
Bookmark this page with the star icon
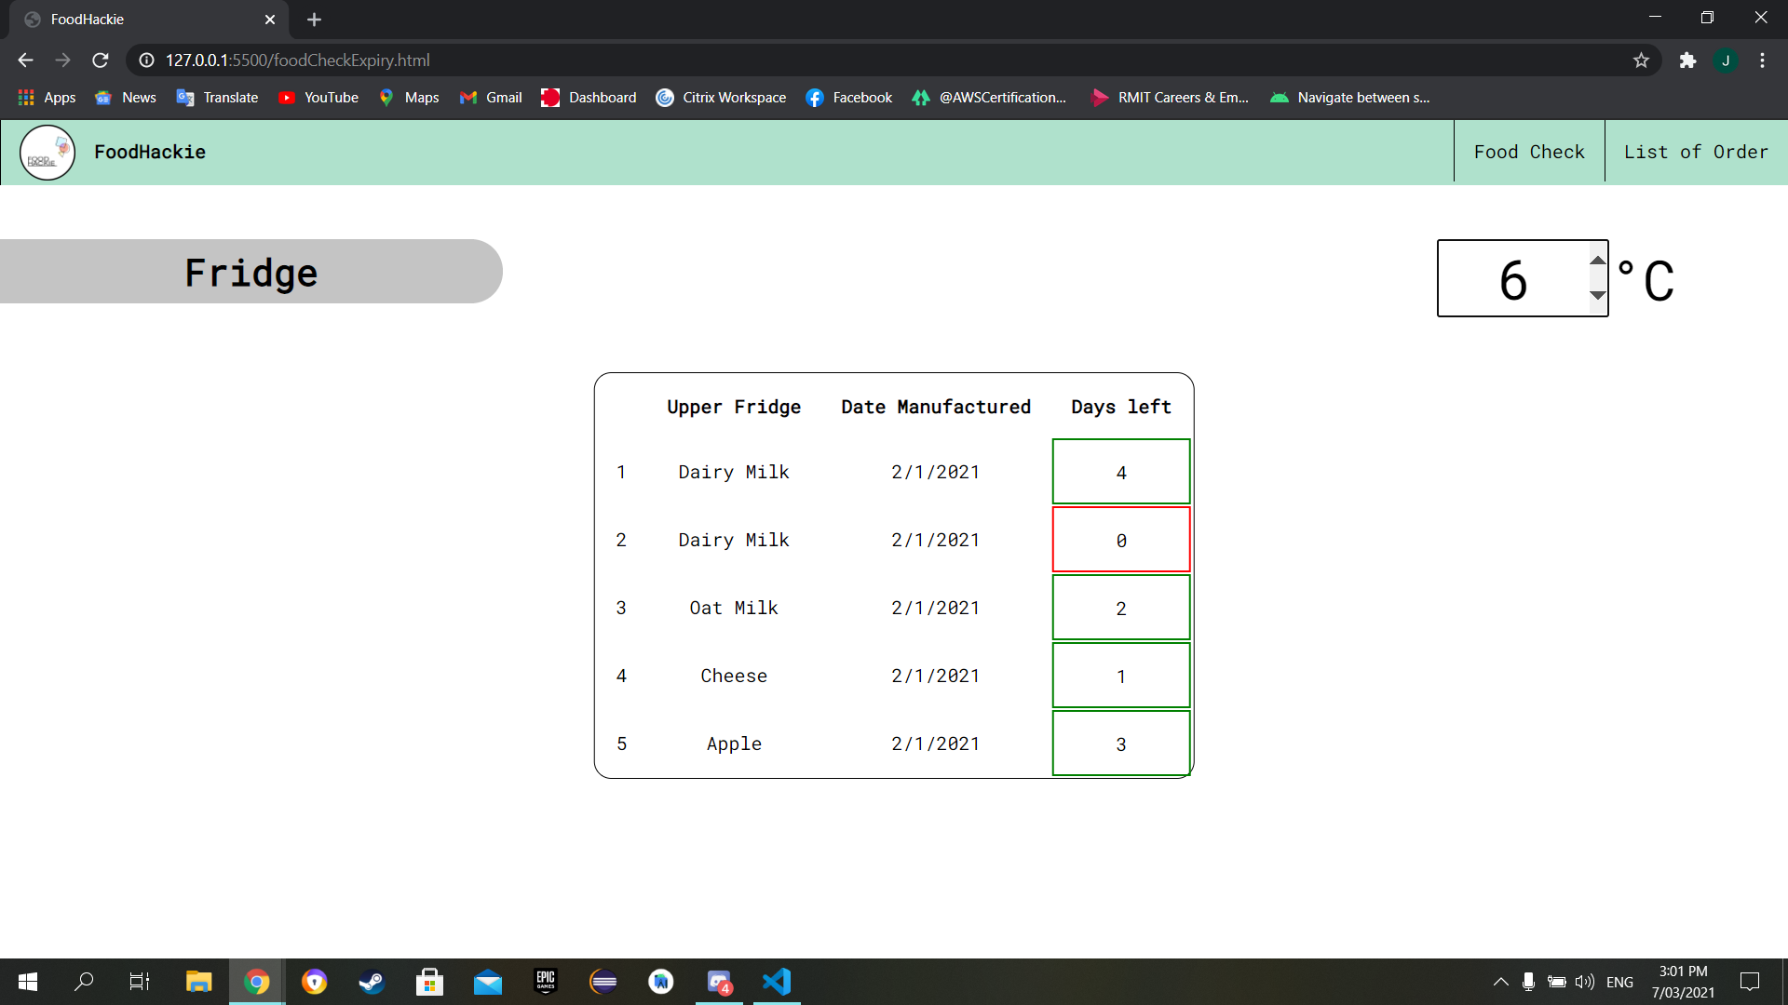tap(1641, 60)
